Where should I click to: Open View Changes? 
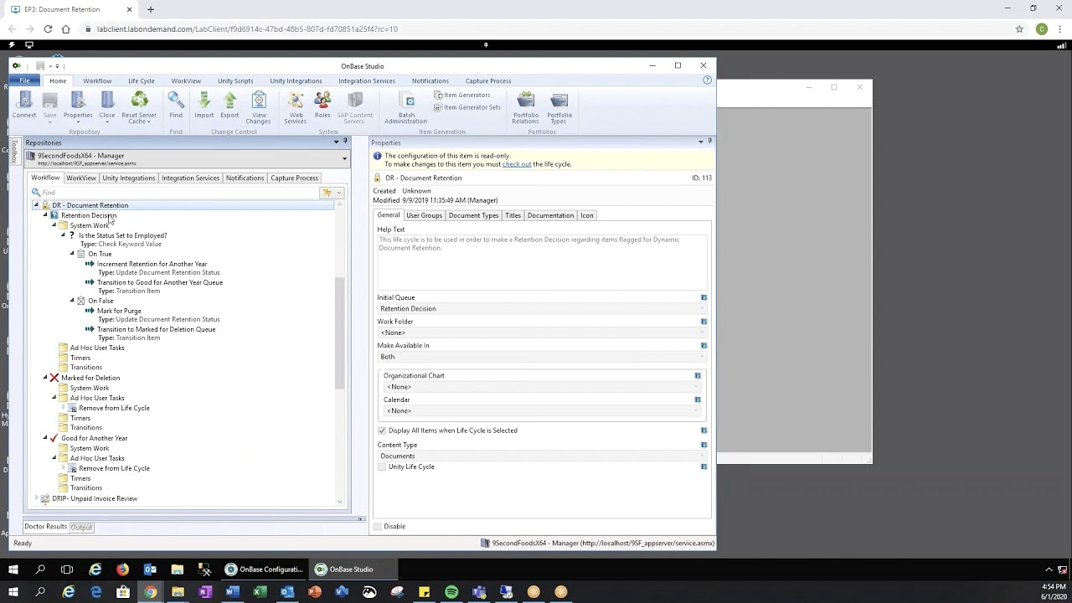(258, 107)
